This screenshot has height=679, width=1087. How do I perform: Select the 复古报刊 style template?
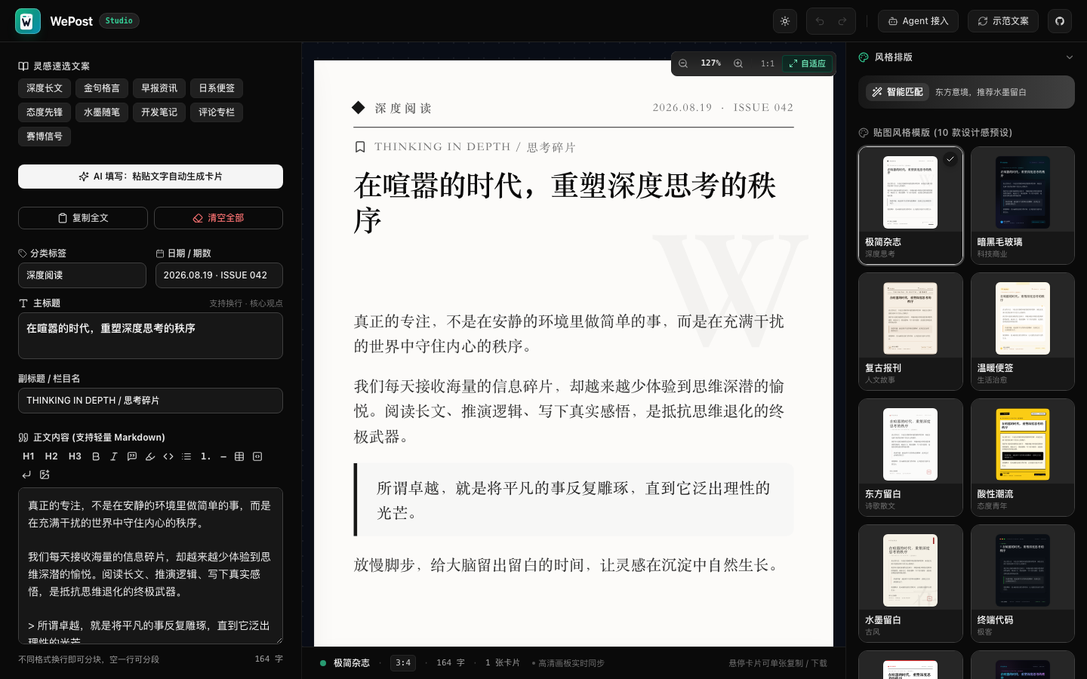(910, 331)
